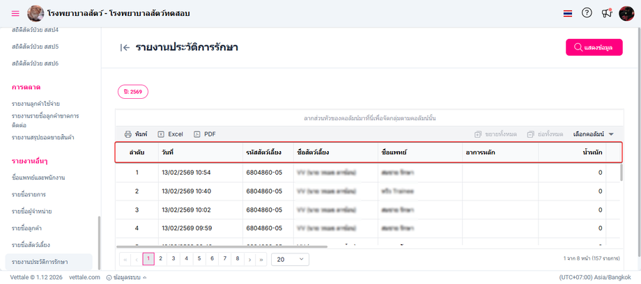641x284 pixels.
Task: Expand ข้อมูลระบบ in the footer
Action: click(126, 277)
